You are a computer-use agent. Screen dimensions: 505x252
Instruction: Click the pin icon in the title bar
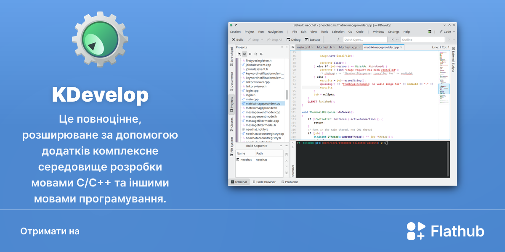tap(235, 25)
